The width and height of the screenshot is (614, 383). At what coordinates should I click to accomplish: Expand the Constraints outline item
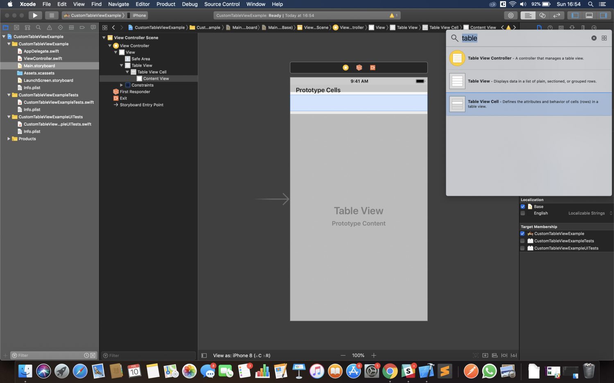coord(122,85)
